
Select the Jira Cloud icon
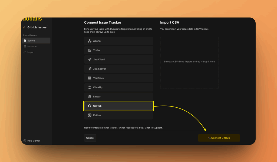(90, 59)
